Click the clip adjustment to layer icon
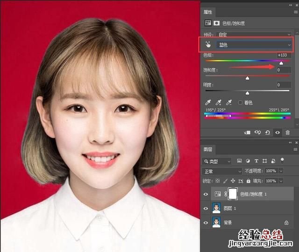The height and width of the screenshot is (252, 299). click(247, 133)
